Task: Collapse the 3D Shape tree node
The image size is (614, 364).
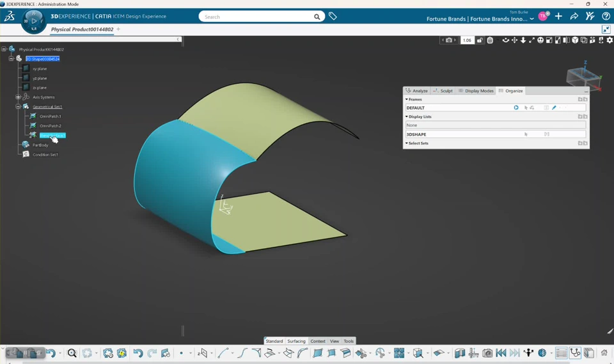Action: pos(11,59)
